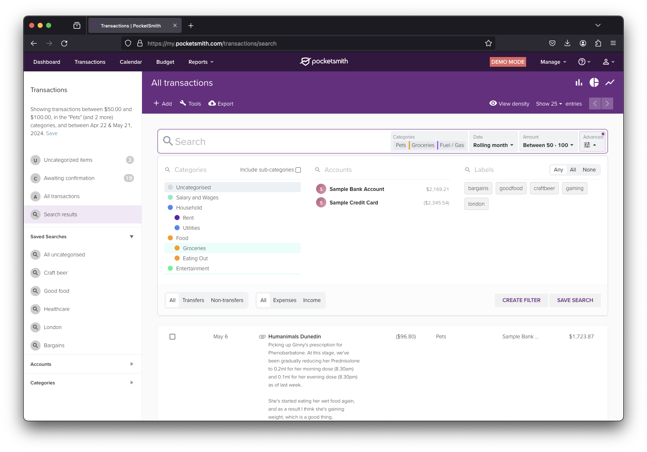The width and height of the screenshot is (647, 452).
Task: Click the orange Food category color dot
Action: (x=170, y=238)
